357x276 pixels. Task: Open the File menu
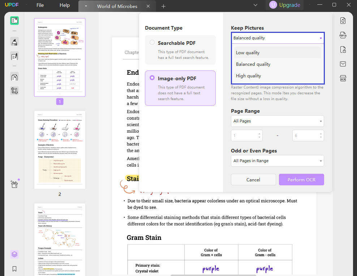[40, 5]
